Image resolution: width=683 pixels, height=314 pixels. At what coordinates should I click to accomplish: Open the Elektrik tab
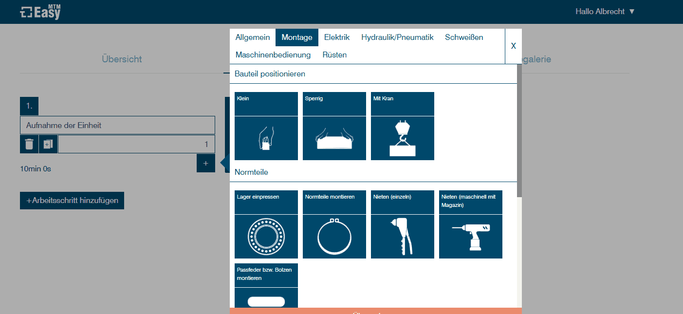[x=337, y=37]
